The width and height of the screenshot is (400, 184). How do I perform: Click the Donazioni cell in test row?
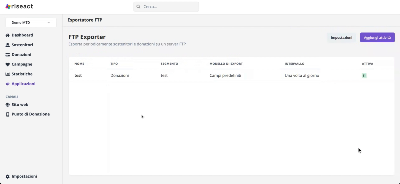coord(119,75)
